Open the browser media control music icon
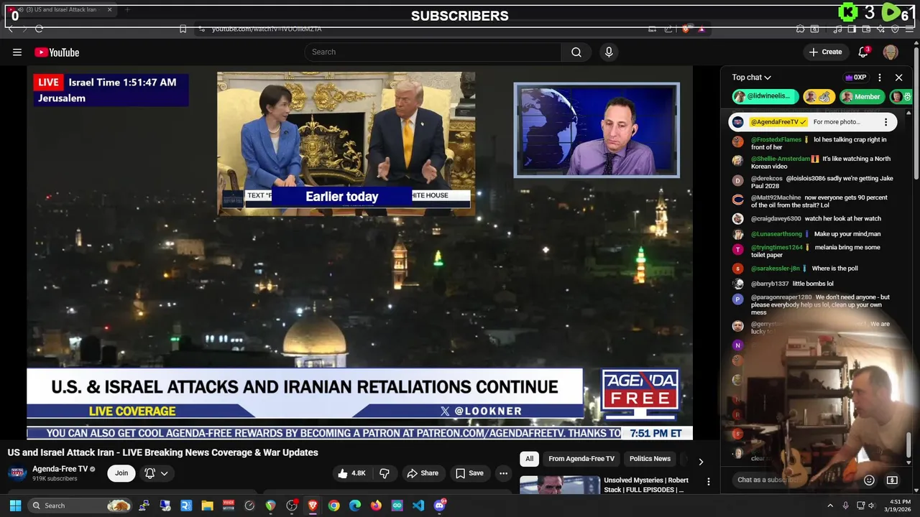Viewport: 920px width, 517px height. (837, 29)
